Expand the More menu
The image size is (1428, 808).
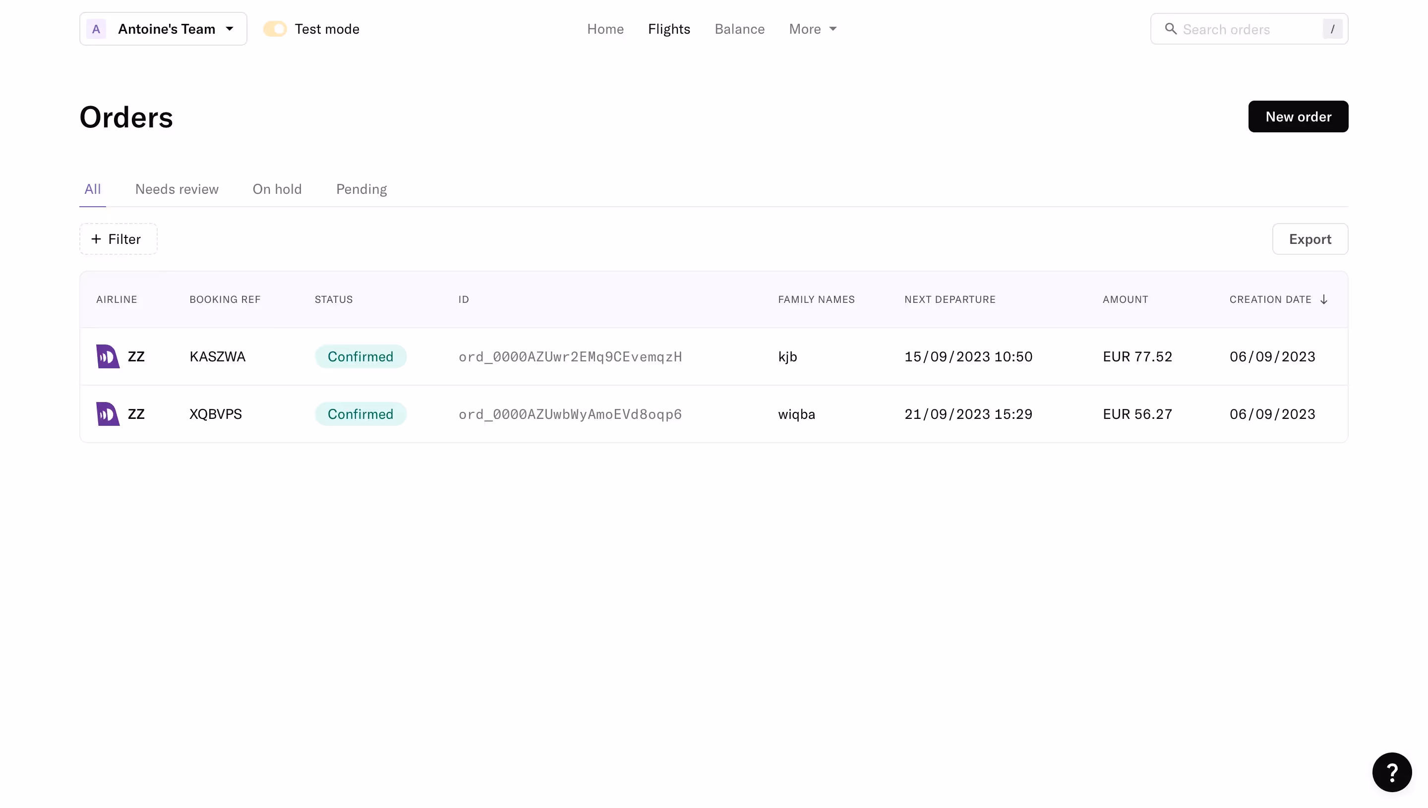(812, 29)
